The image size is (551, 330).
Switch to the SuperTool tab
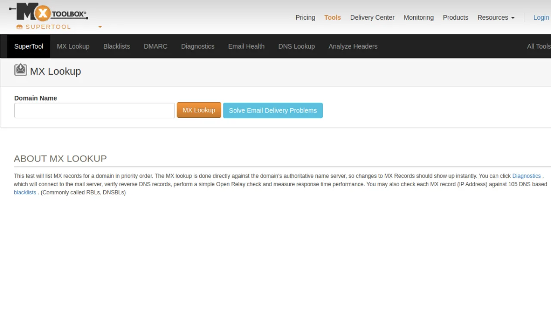click(x=29, y=46)
